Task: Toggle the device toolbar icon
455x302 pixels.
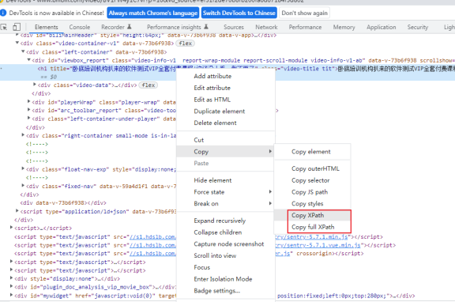Action: [17, 27]
